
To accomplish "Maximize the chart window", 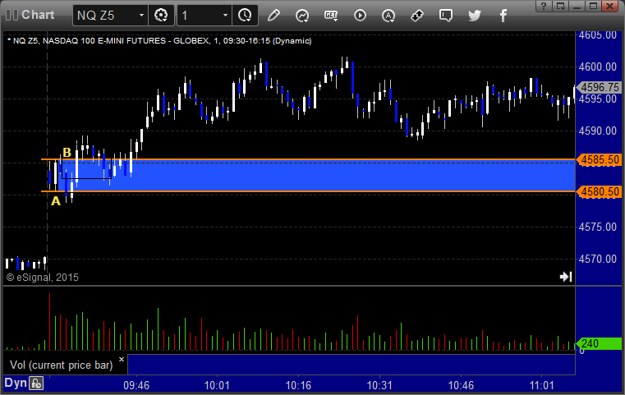I will tap(594, 6).
